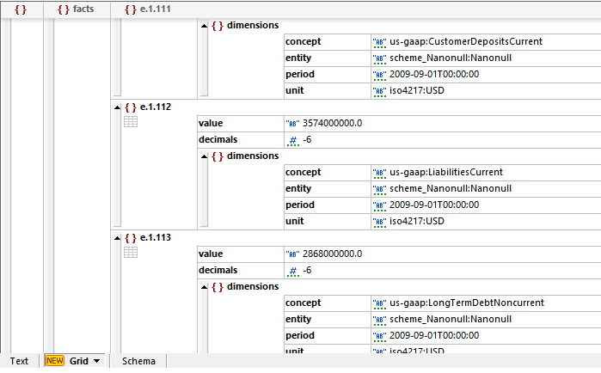Collapse dimensions under e.1.113
The height and width of the screenshot is (373, 601).
tap(204, 287)
